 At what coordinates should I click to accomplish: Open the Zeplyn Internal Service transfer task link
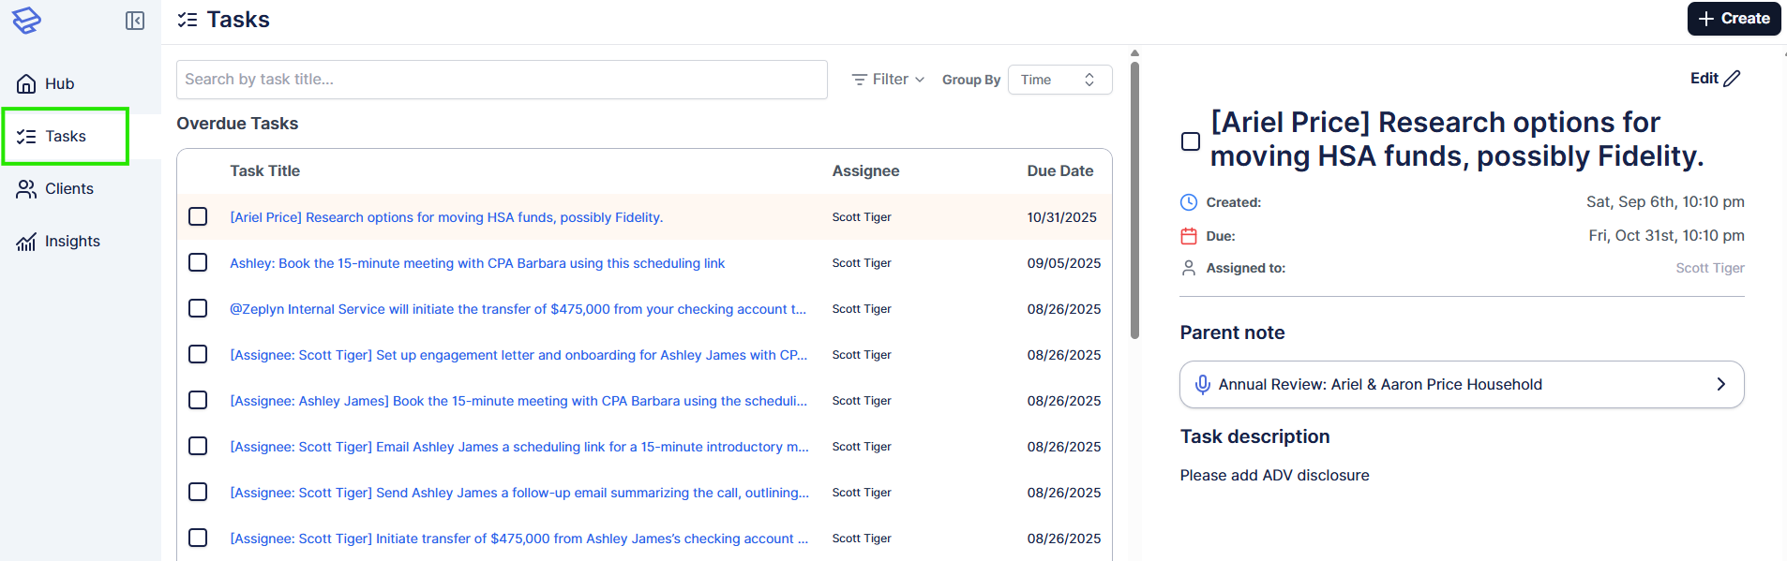(518, 309)
